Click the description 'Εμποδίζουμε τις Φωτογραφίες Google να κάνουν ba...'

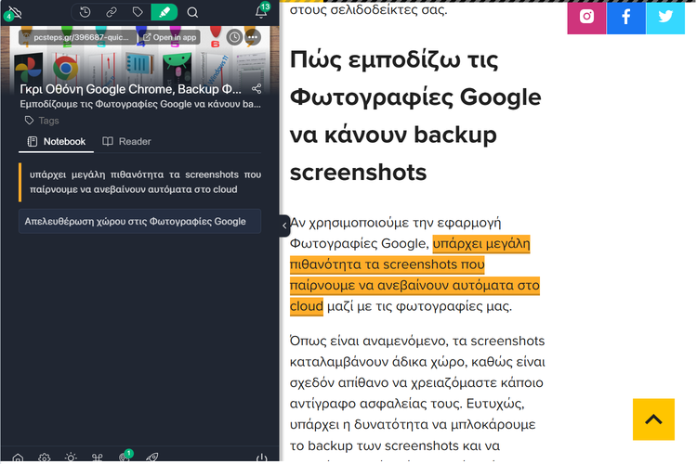pyautogui.click(x=140, y=104)
